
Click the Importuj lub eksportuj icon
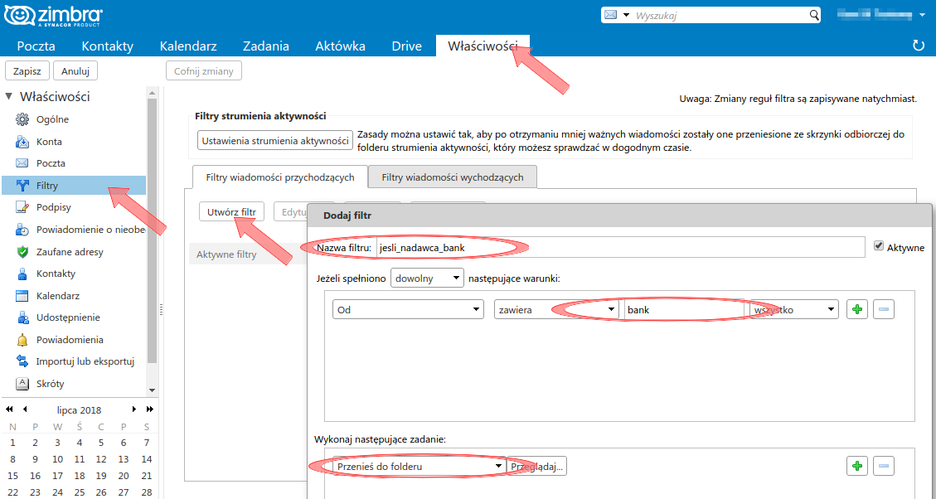click(22, 361)
